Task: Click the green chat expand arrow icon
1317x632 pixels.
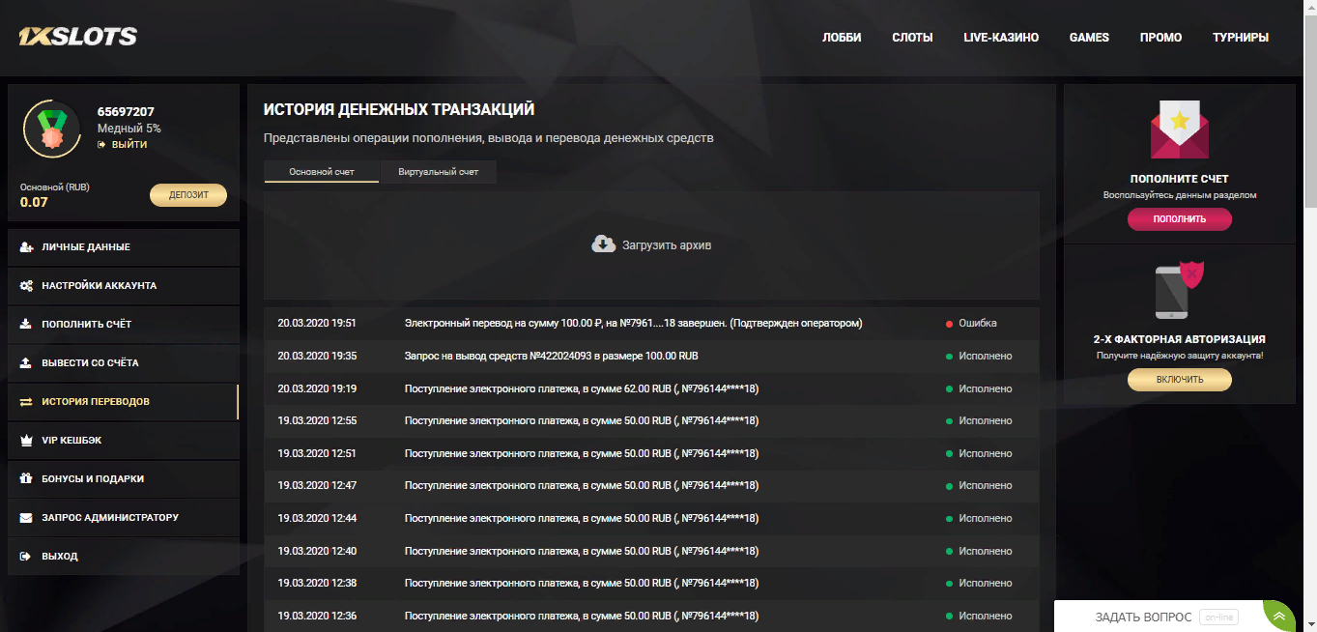Action: coord(1279,617)
